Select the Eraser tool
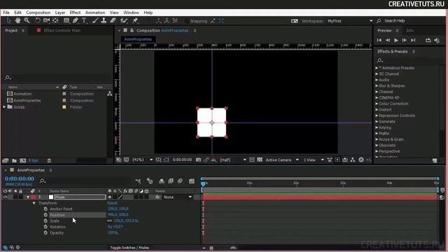Screen dimensions: 448x252 pos(113,20)
